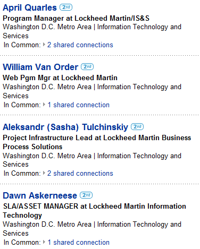200x249 pixels.
Task: Click the 2nd degree badge beside Dawn Askerneese
Action: click(86, 195)
